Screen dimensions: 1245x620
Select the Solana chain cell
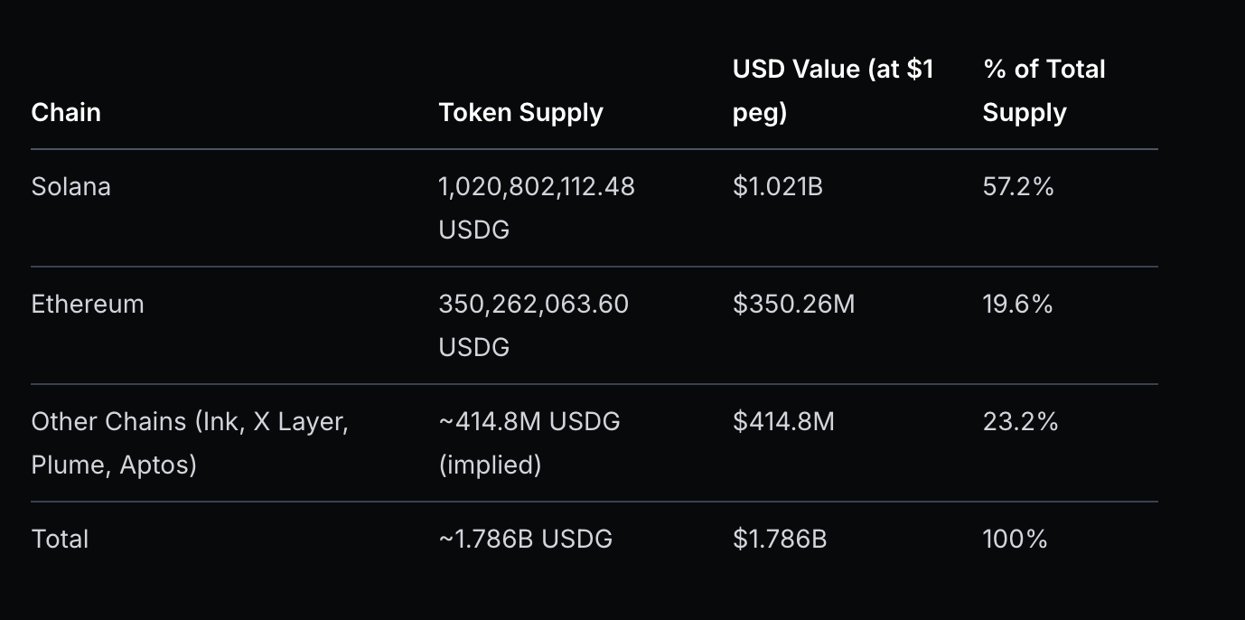point(71,187)
